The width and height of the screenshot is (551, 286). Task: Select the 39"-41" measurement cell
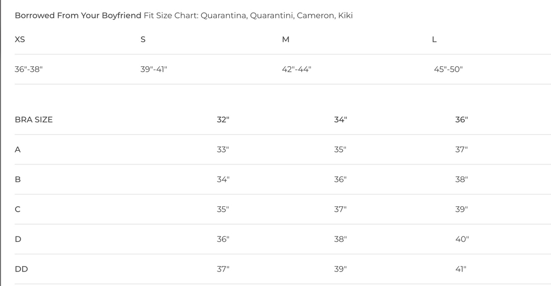(x=154, y=69)
